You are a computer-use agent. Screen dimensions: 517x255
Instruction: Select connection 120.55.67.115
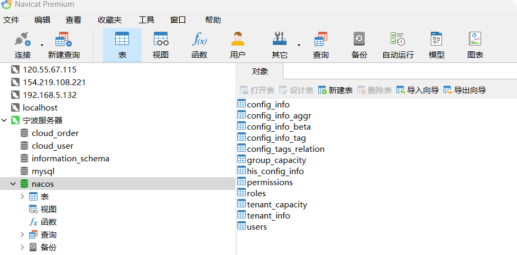tap(50, 70)
